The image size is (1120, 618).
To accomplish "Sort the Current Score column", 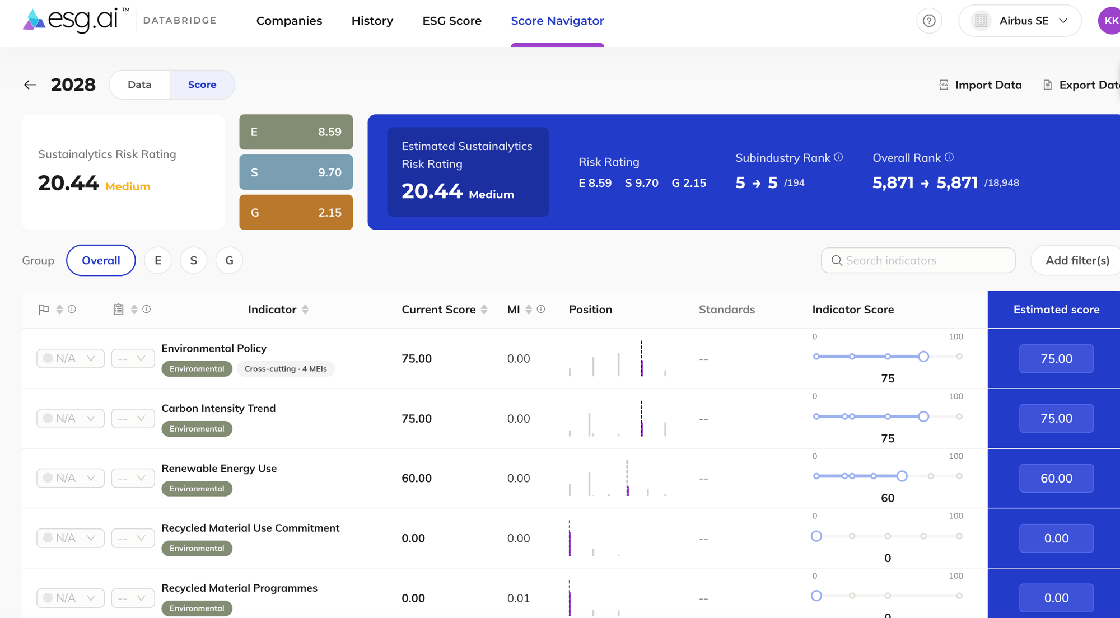I will coord(484,310).
